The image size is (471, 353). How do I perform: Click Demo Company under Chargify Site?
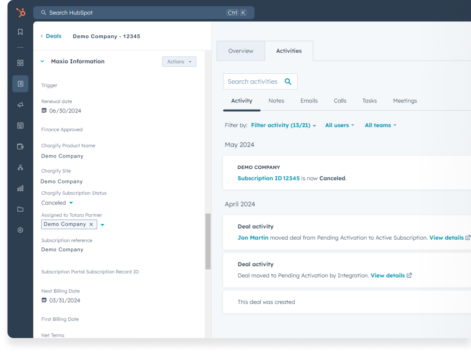[61, 181]
